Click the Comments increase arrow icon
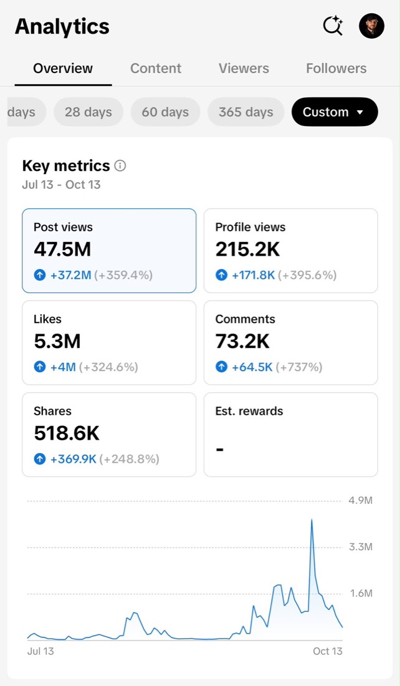Viewport: 400px width, 686px height. [222, 367]
